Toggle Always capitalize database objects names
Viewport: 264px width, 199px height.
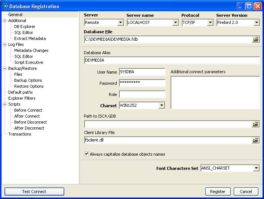[x=87, y=154]
